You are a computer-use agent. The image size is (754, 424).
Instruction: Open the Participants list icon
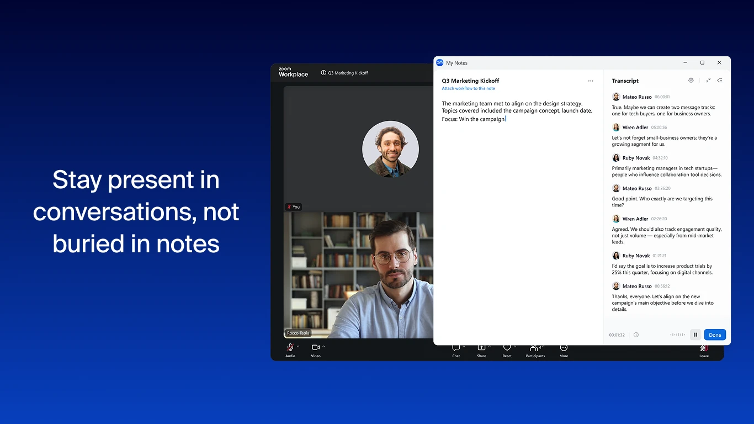coord(534,348)
